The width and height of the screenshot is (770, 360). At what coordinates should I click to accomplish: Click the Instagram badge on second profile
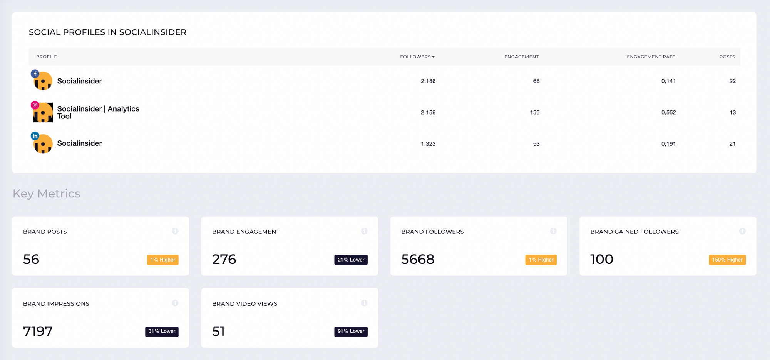tap(35, 105)
